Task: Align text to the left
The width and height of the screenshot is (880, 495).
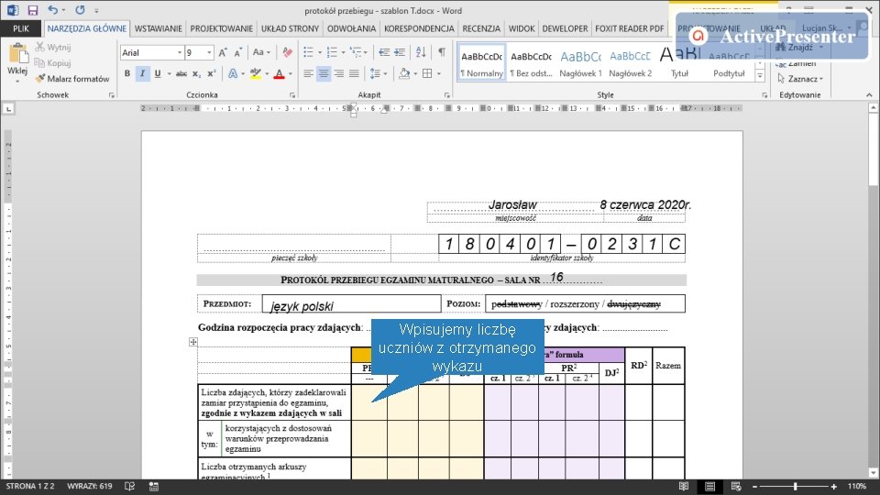Action: point(308,73)
